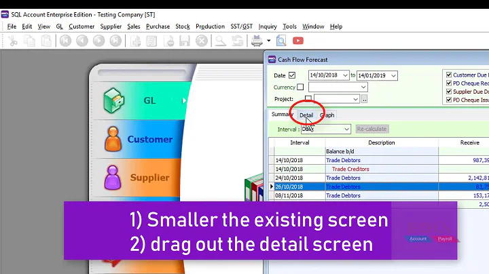Image resolution: width=489 pixels, height=274 pixels.
Task: Toggle the PD Cheque Rec checkbox
Action: [449, 83]
